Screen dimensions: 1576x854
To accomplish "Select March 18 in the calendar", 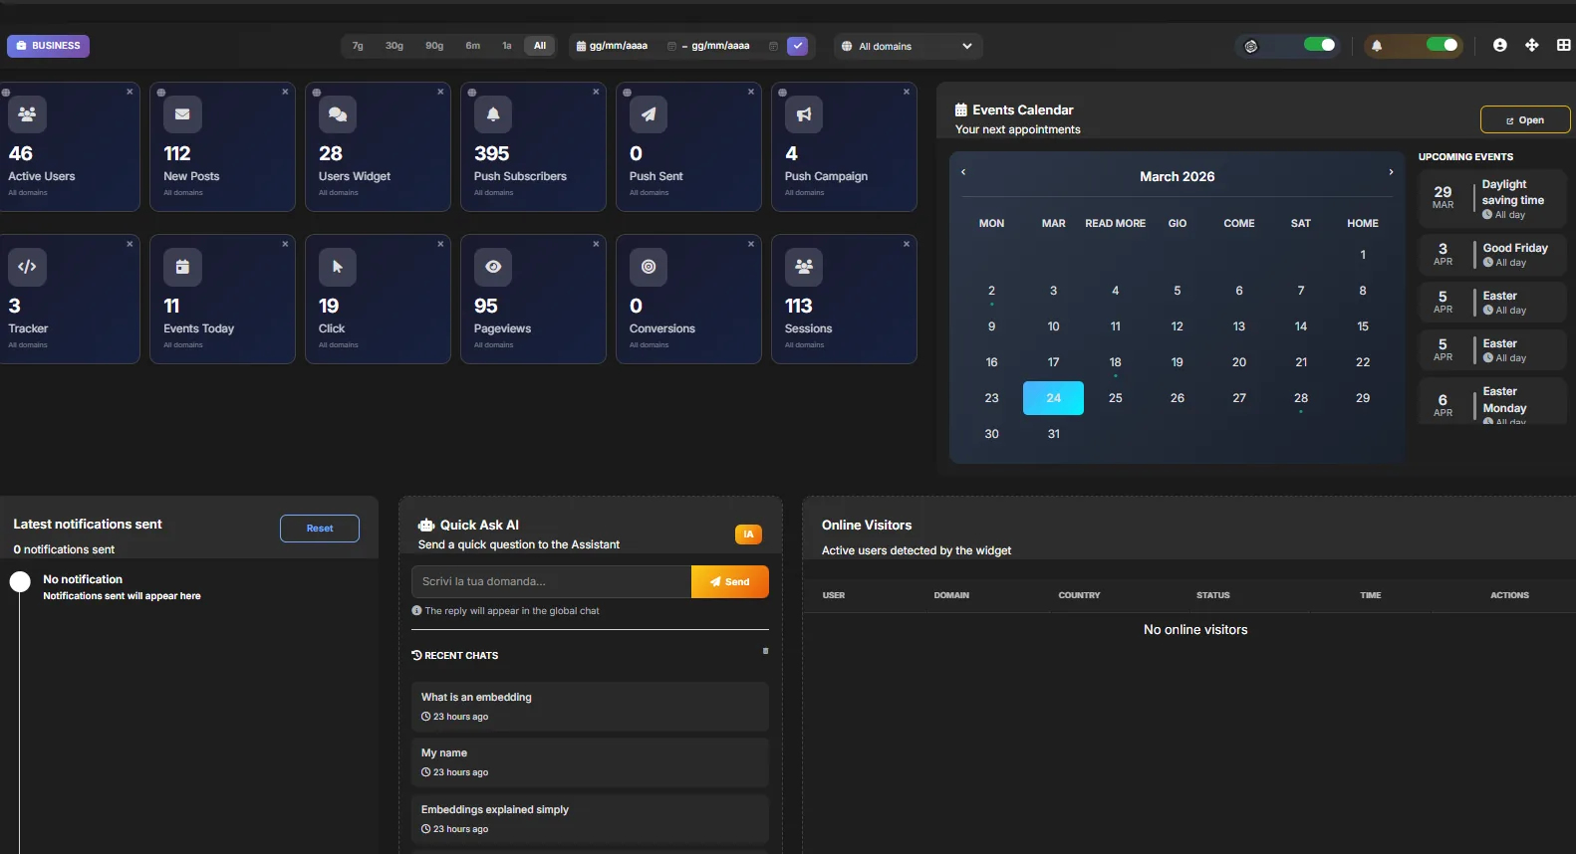I will [1115, 362].
